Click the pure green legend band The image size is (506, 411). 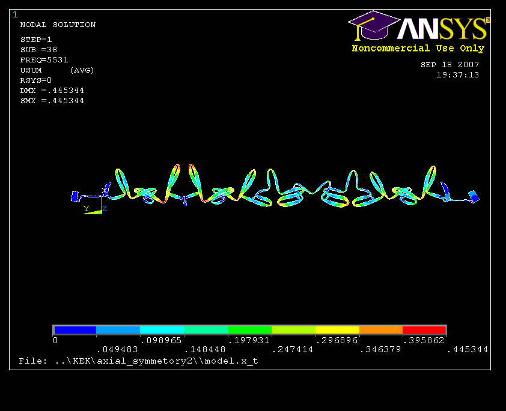[250, 330]
